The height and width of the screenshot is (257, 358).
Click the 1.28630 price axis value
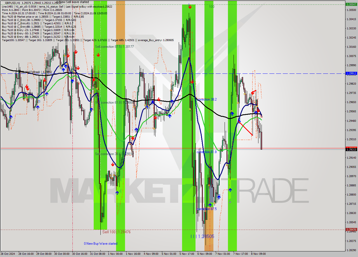(351, 213)
